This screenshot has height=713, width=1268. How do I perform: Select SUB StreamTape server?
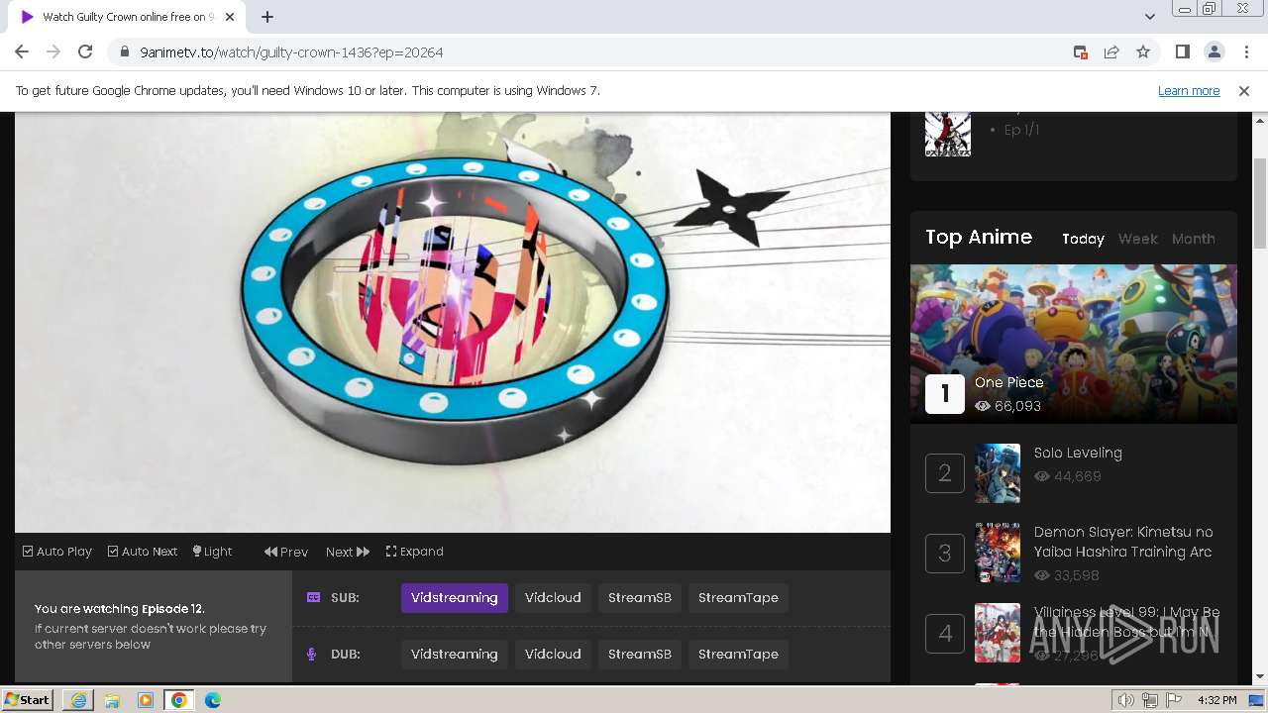[738, 598]
